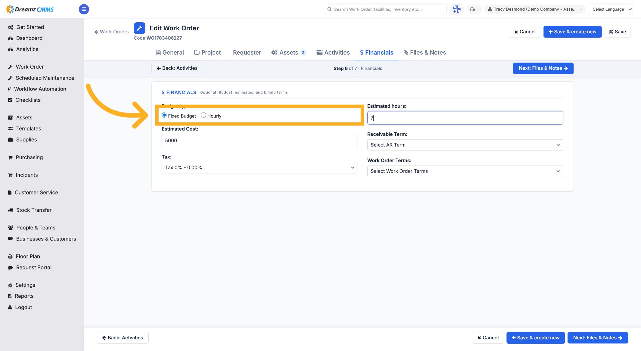The width and height of the screenshot is (641, 351).
Task: Click the top Save & create new button
Action: [572, 32]
